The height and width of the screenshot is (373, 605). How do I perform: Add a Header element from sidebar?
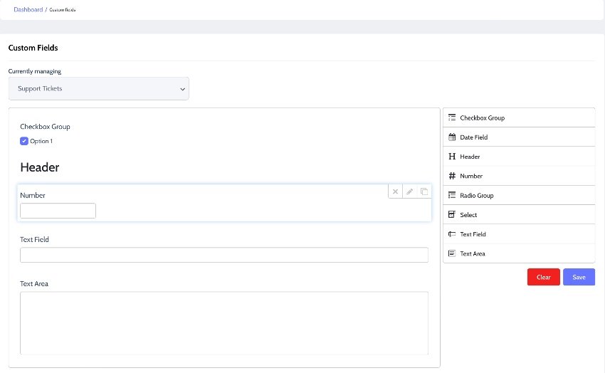519,156
